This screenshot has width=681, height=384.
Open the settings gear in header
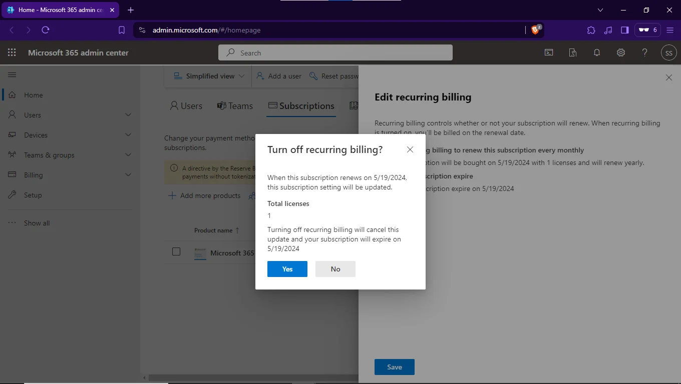pos(621,52)
